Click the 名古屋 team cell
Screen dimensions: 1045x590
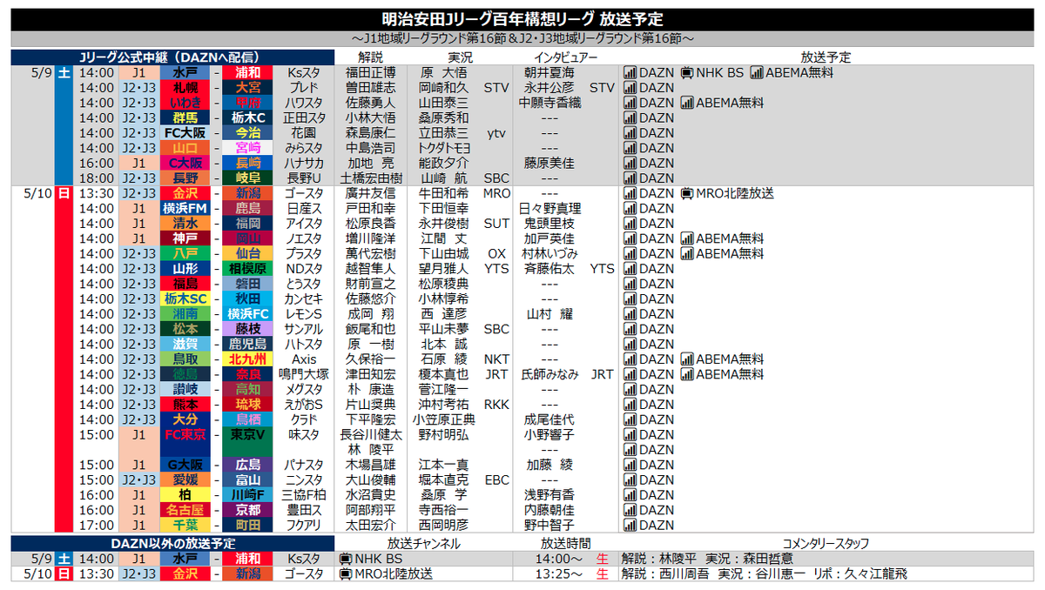pyautogui.click(x=185, y=510)
